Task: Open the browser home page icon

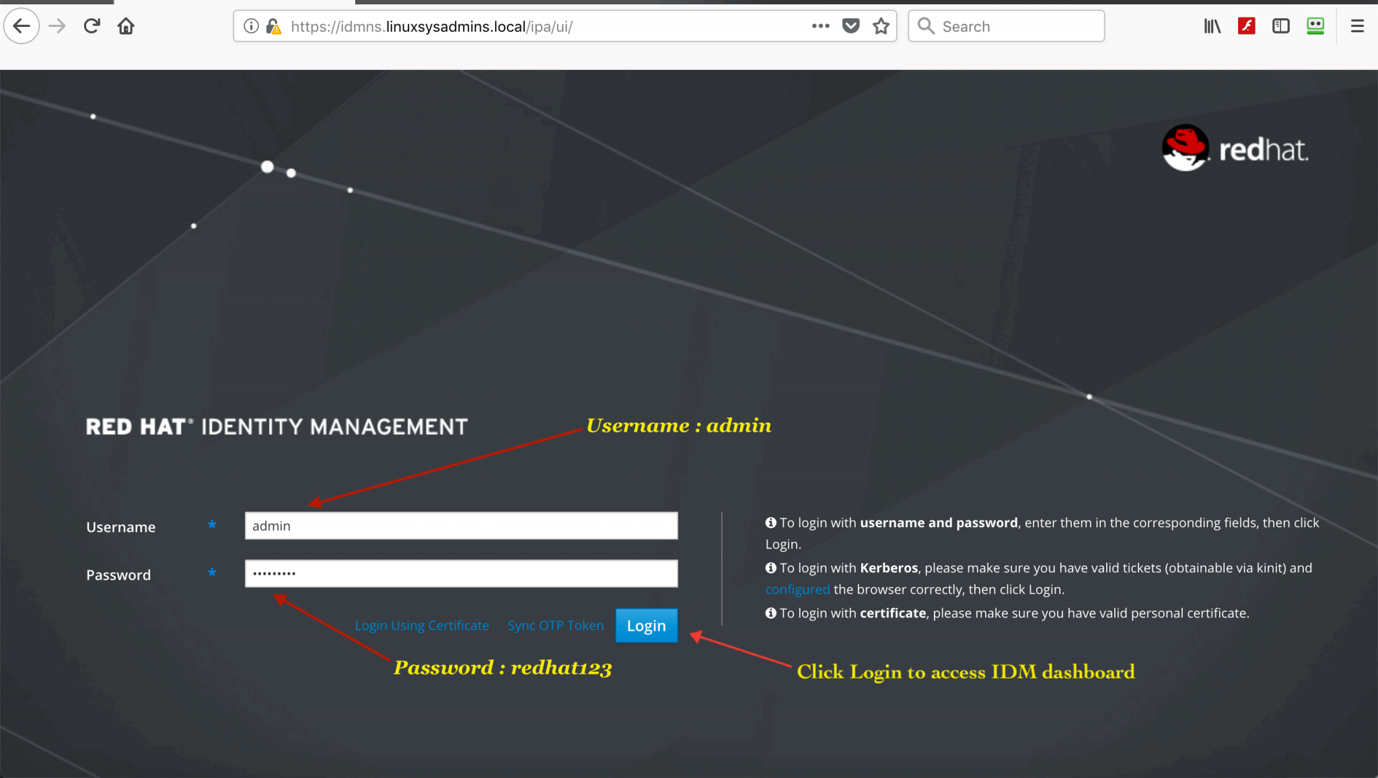Action: (126, 26)
